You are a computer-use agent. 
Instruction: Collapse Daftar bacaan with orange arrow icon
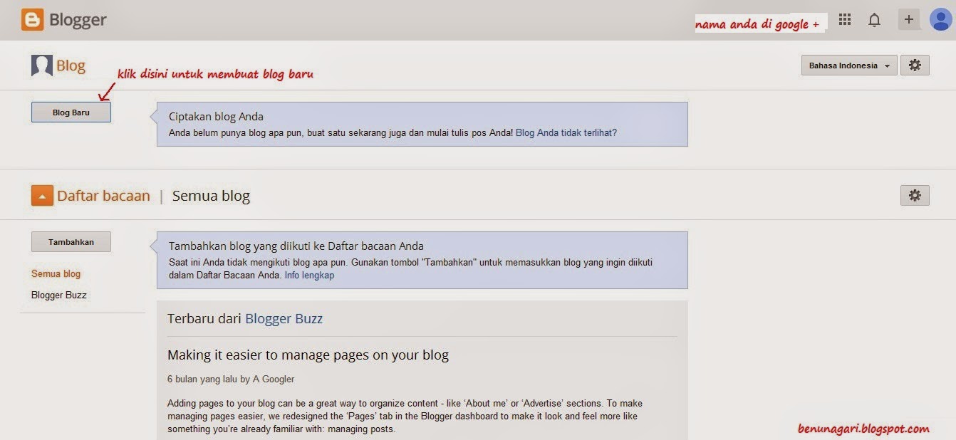42,196
